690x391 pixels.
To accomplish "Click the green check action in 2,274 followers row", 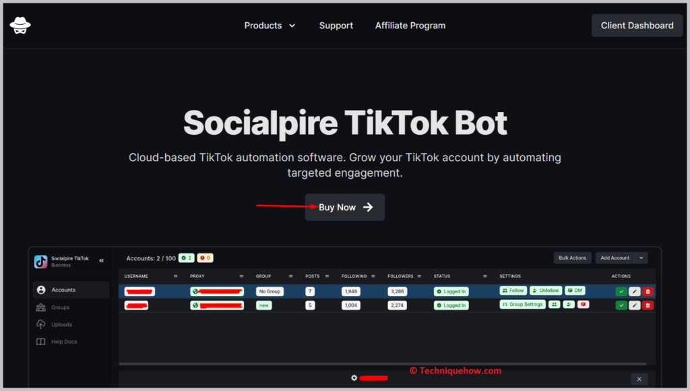I will tap(621, 305).
